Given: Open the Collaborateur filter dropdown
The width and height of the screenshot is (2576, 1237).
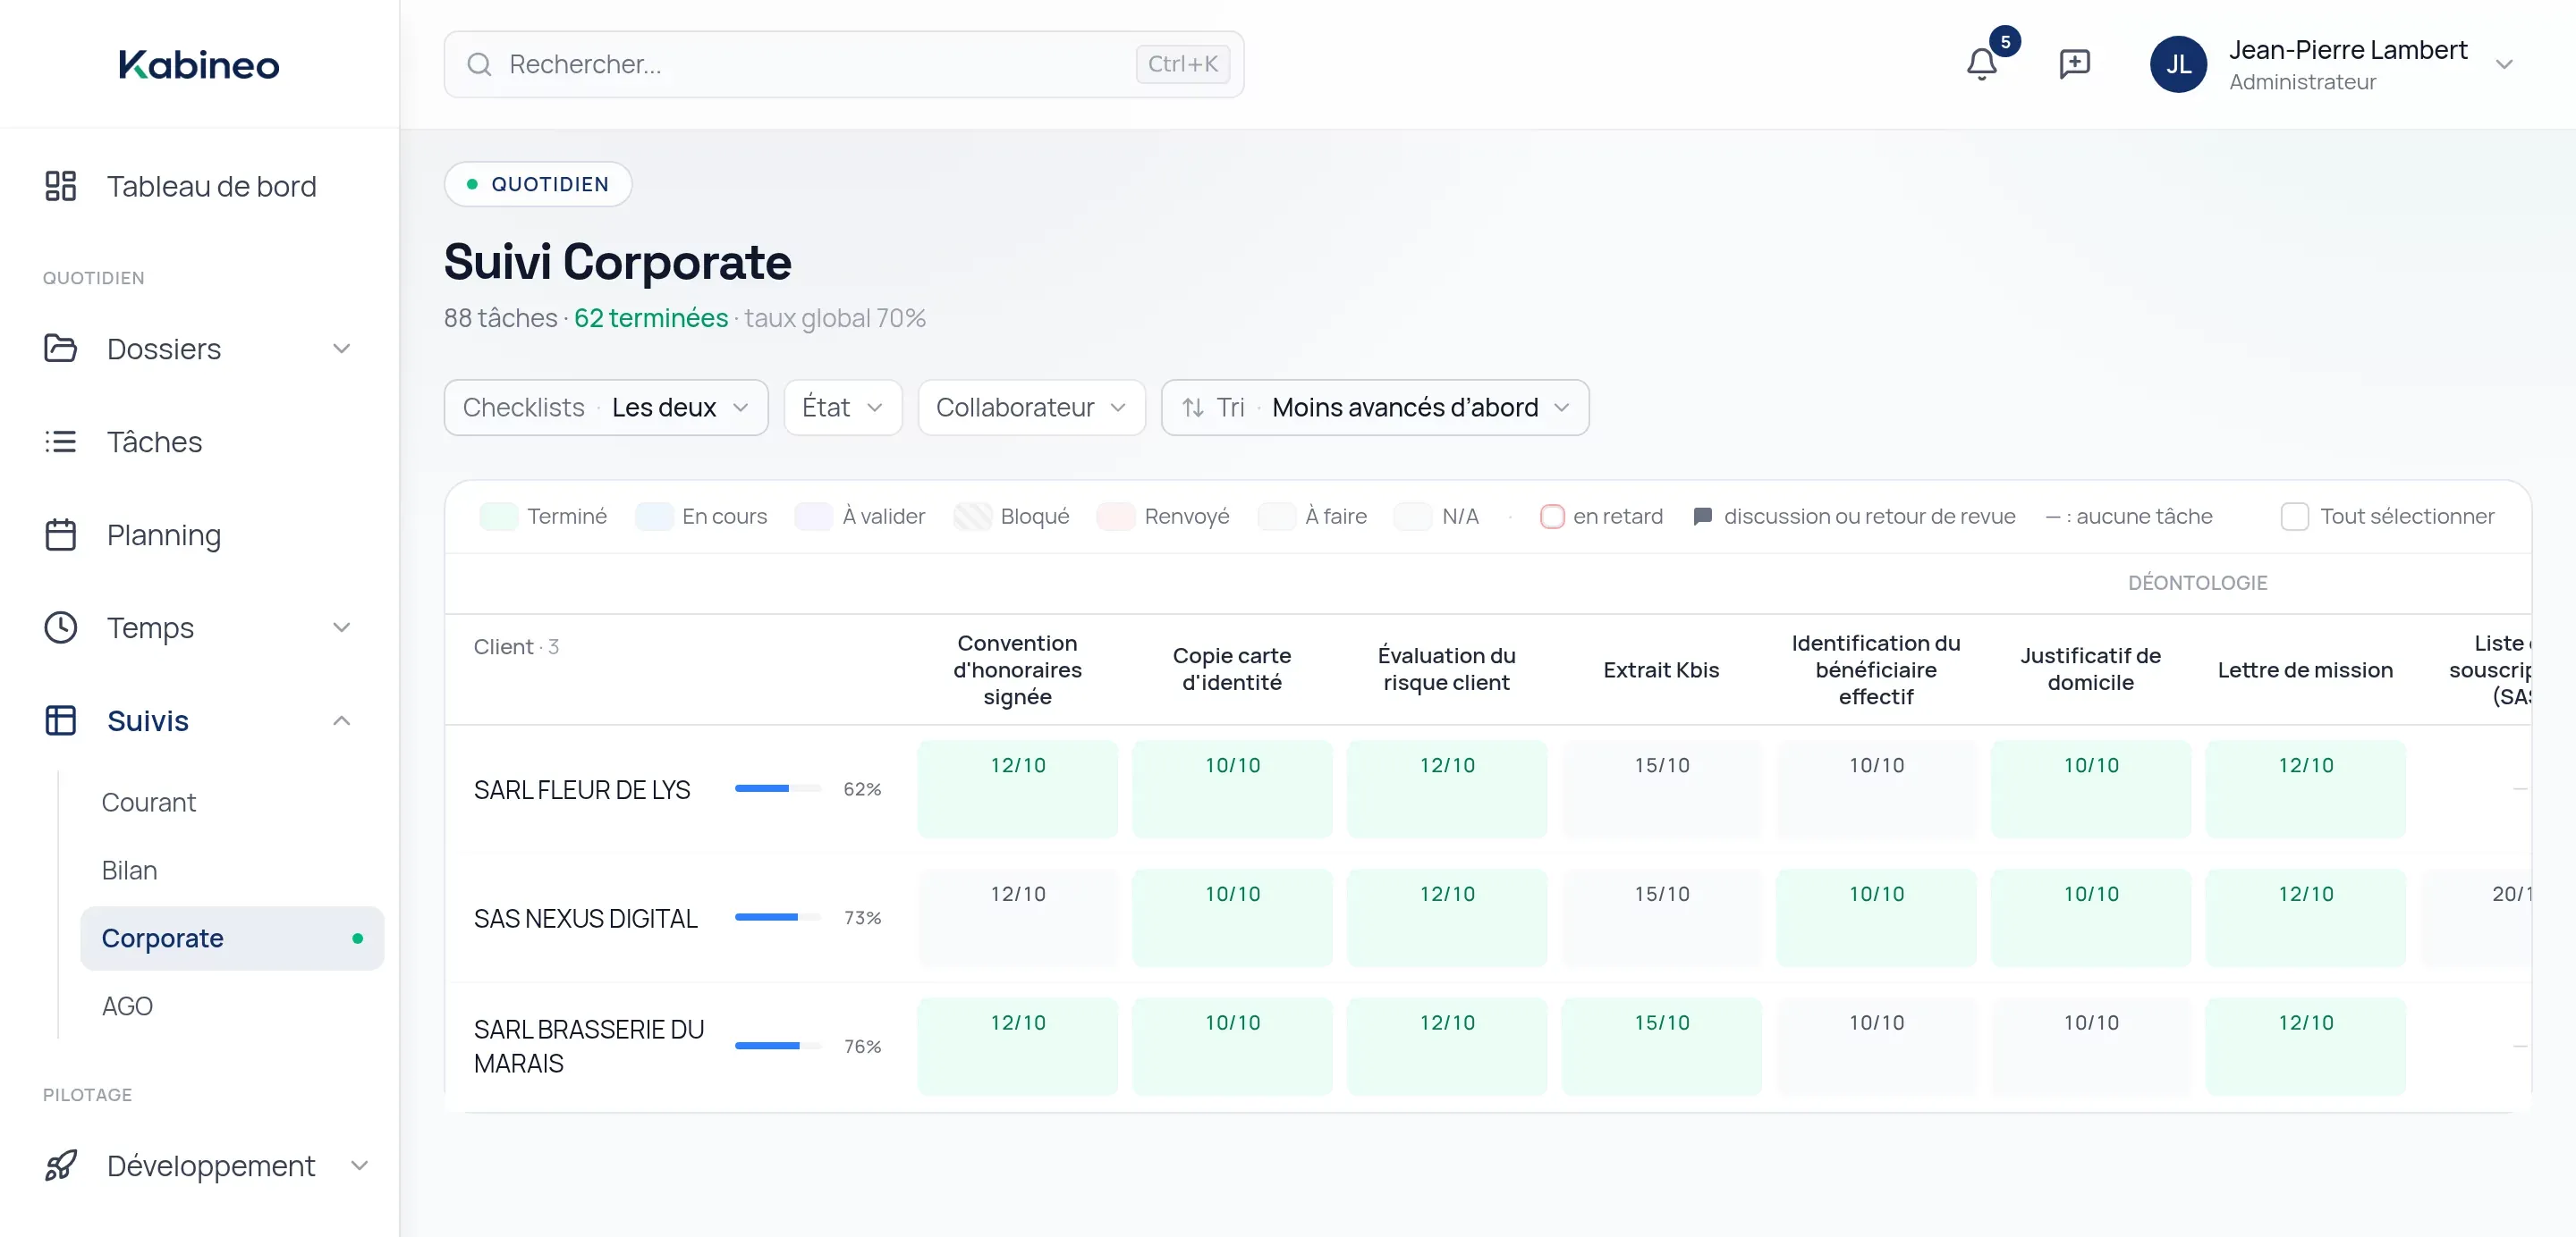Looking at the screenshot, I should pos(1030,408).
